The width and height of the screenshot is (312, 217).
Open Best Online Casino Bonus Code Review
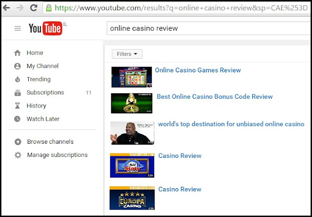coord(214,97)
